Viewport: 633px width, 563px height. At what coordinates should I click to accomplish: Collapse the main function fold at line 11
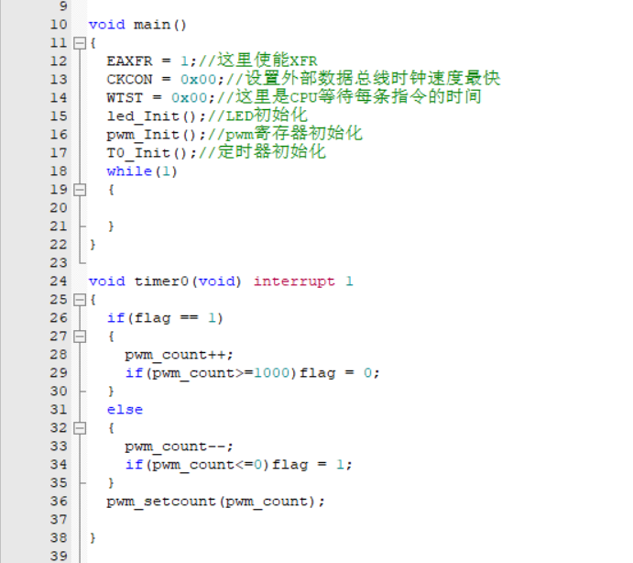click(x=80, y=43)
